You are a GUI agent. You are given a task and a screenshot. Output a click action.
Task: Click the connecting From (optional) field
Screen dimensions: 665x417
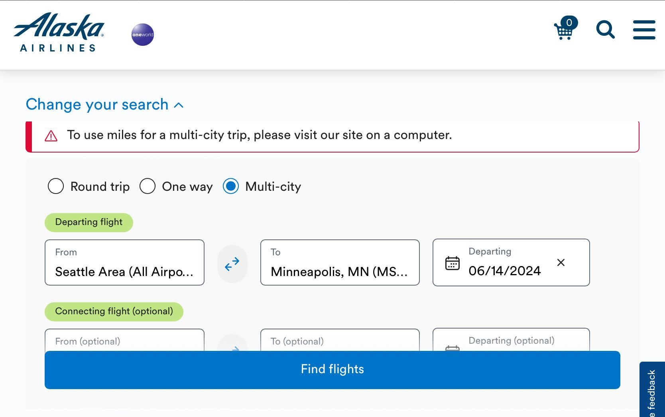(124, 341)
